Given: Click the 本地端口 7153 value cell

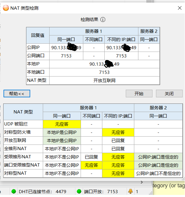Looking at the screenshot, I should [104, 72].
